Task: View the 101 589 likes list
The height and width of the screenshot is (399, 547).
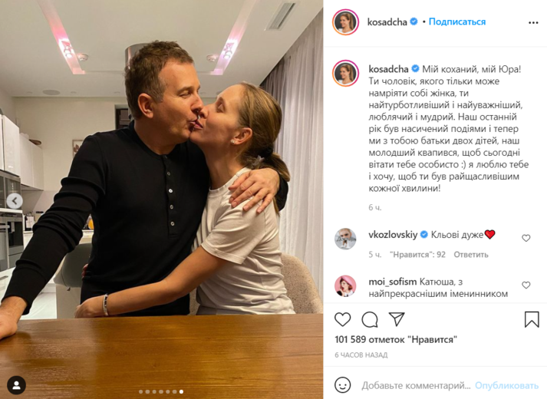Action: click(x=396, y=339)
